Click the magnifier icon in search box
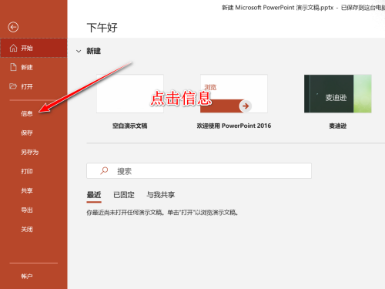This screenshot has width=385, height=289. (104, 170)
